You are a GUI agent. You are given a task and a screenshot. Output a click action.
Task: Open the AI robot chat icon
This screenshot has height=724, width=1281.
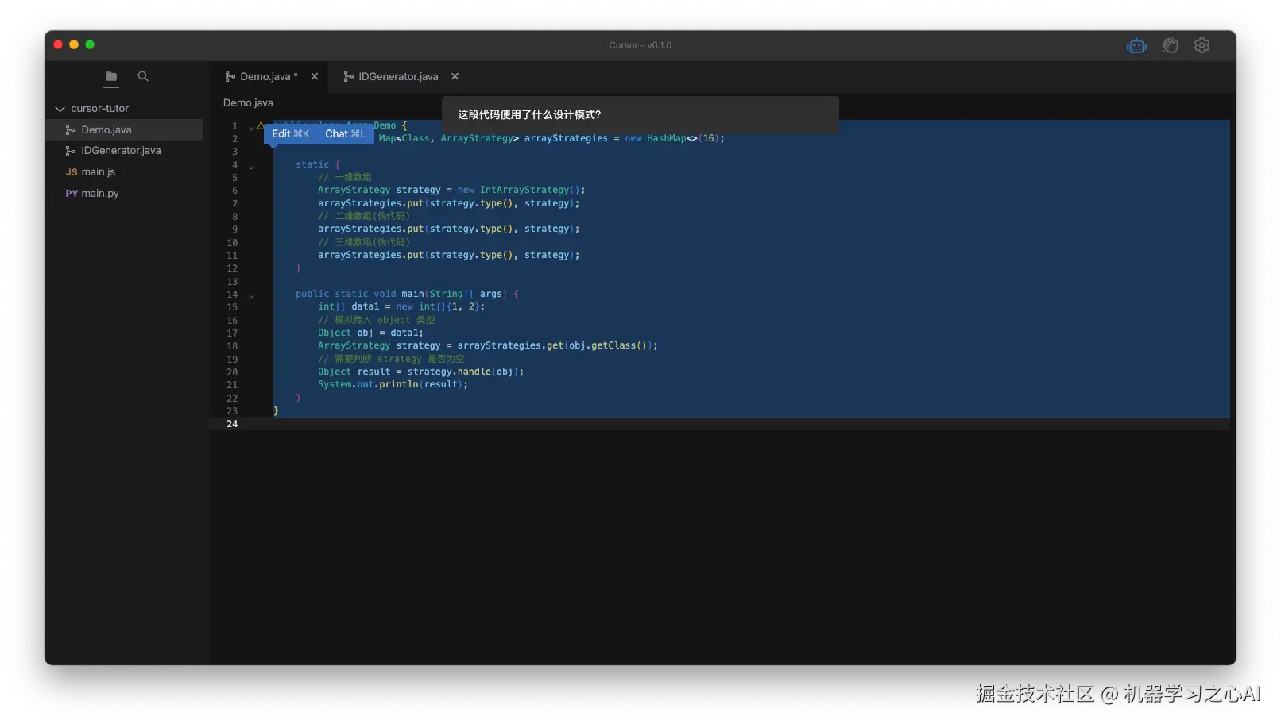[1136, 46]
